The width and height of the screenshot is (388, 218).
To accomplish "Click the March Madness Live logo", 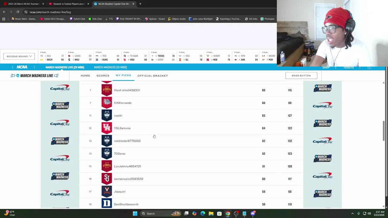I will 35,75.
